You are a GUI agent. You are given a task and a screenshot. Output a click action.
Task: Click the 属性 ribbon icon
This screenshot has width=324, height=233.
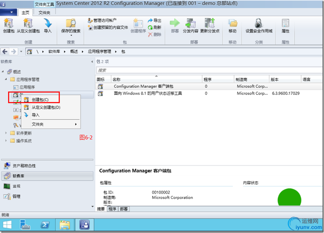[x=285, y=23]
